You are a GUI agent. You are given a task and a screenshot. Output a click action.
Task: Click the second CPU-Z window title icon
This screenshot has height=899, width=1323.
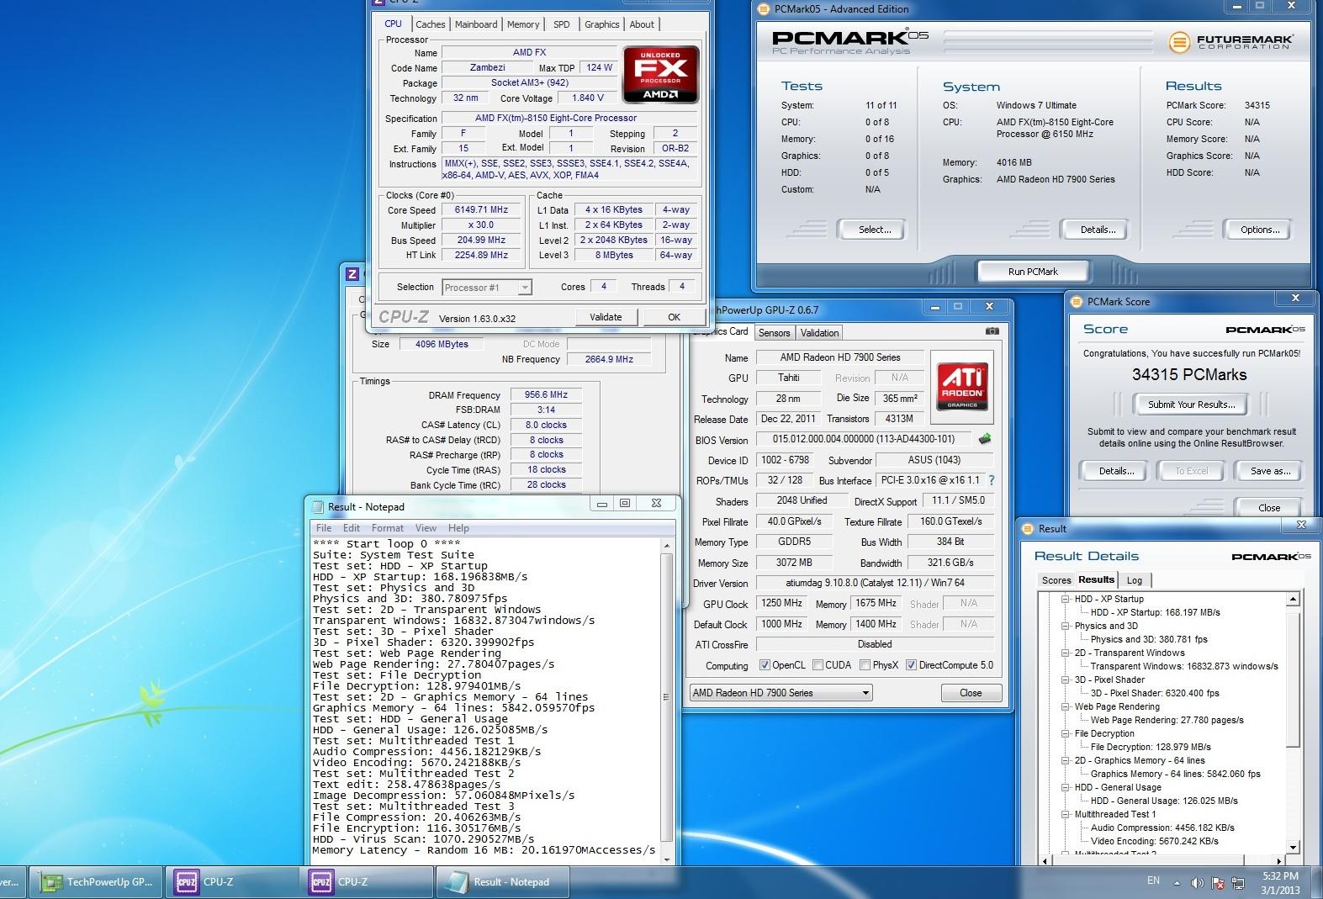tap(352, 274)
